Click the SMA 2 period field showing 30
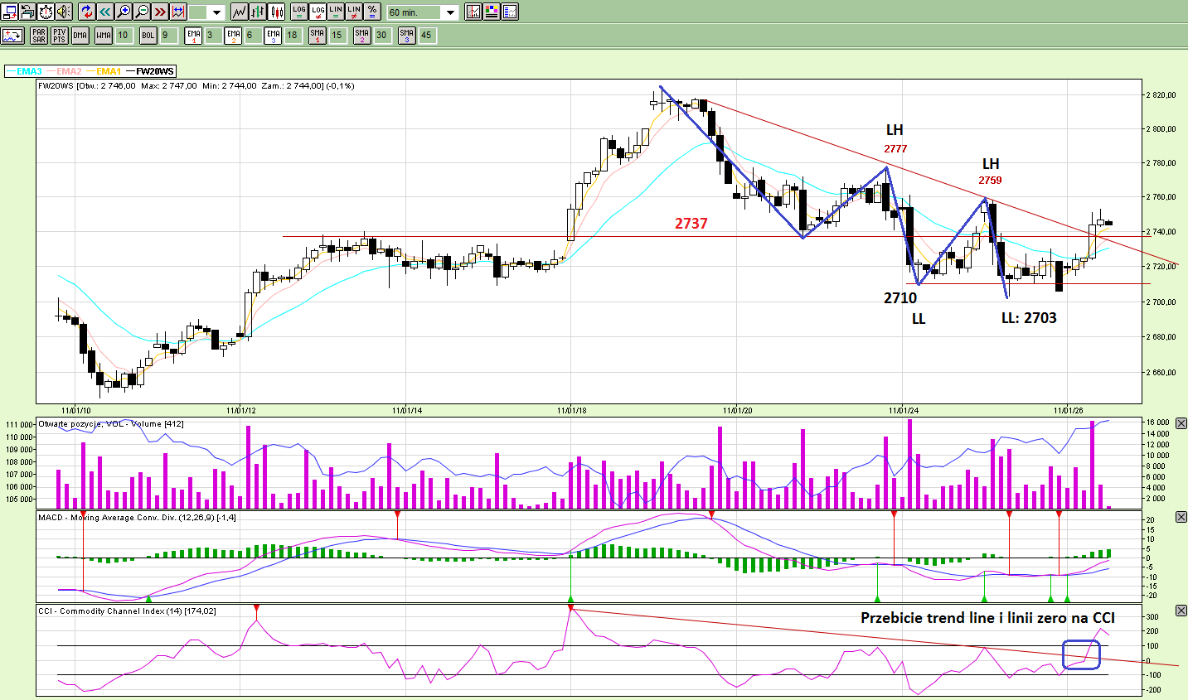 382,35
